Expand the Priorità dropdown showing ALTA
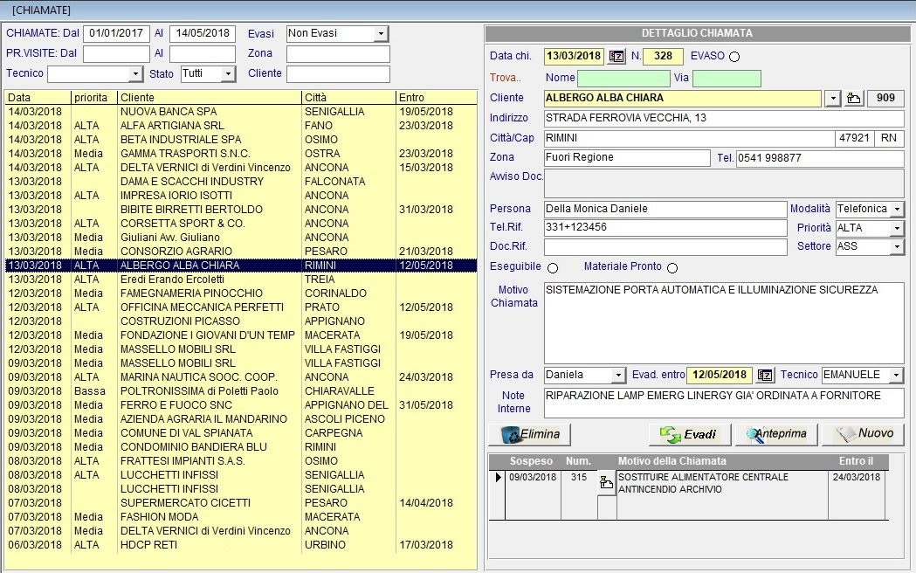Image resolution: width=916 pixels, height=573 pixels. click(x=897, y=228)
